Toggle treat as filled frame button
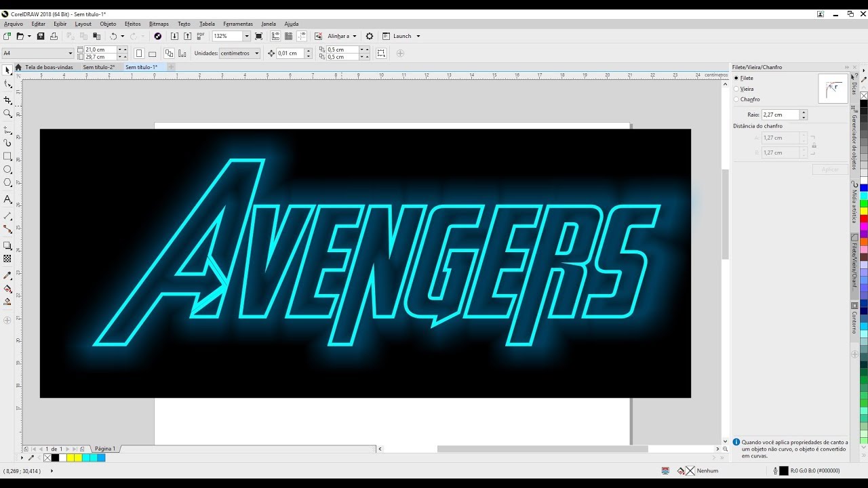 (381, 54)
